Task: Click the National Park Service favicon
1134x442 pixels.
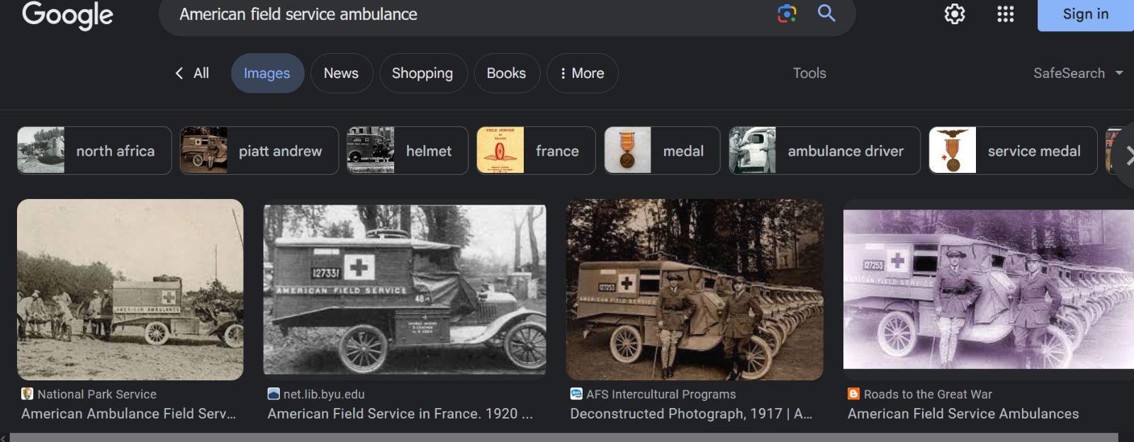Action: coord(28,394)
